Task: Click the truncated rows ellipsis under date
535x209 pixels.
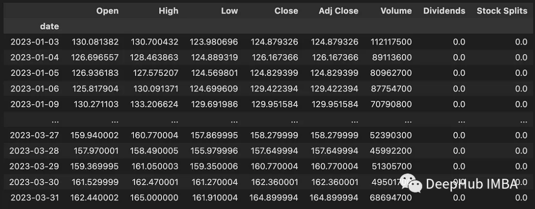Action: tap(54, 121)
